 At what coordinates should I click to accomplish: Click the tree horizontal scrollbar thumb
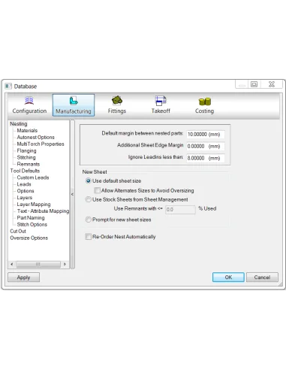38,264
